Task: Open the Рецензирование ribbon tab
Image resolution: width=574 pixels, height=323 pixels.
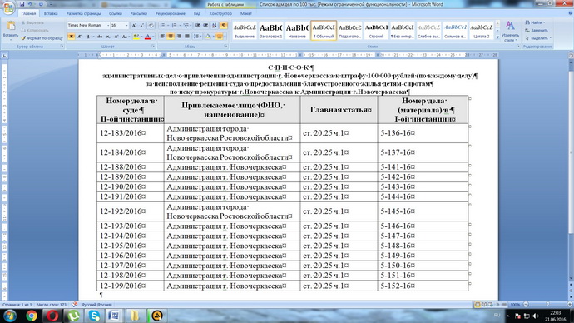Action: point(171,13)
